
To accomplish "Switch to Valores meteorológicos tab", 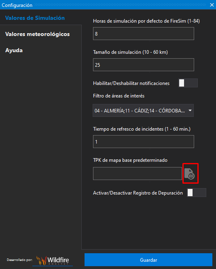I will click(37, 34).
